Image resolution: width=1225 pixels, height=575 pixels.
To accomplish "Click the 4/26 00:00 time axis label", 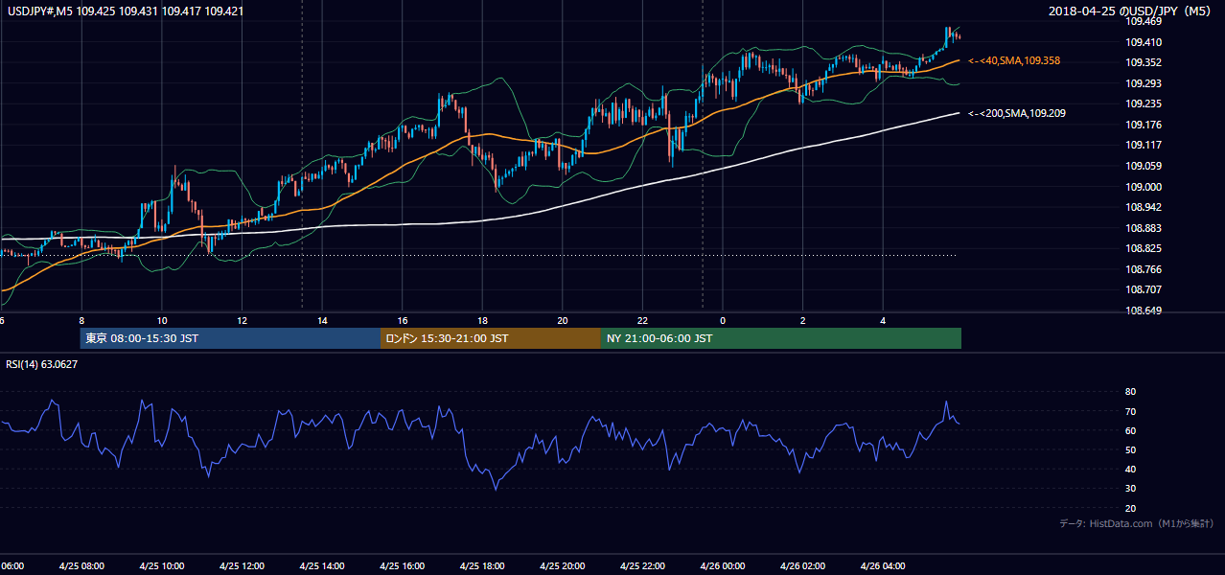I will pos(723,566).
